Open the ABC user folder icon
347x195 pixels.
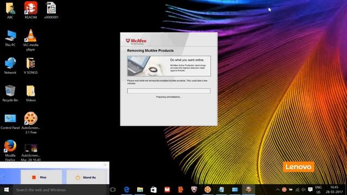click(x=10, y=10)
